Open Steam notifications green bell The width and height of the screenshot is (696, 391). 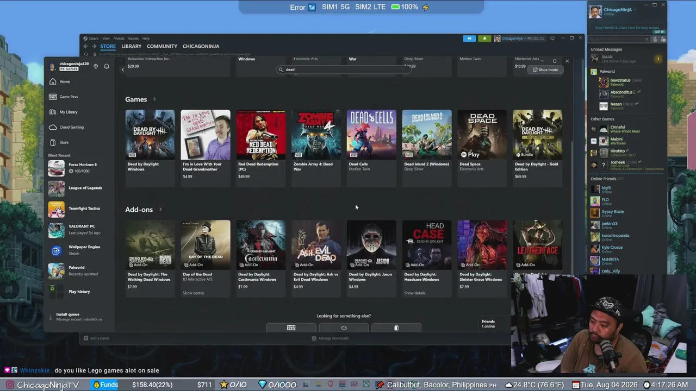click(x=484, y=39)
